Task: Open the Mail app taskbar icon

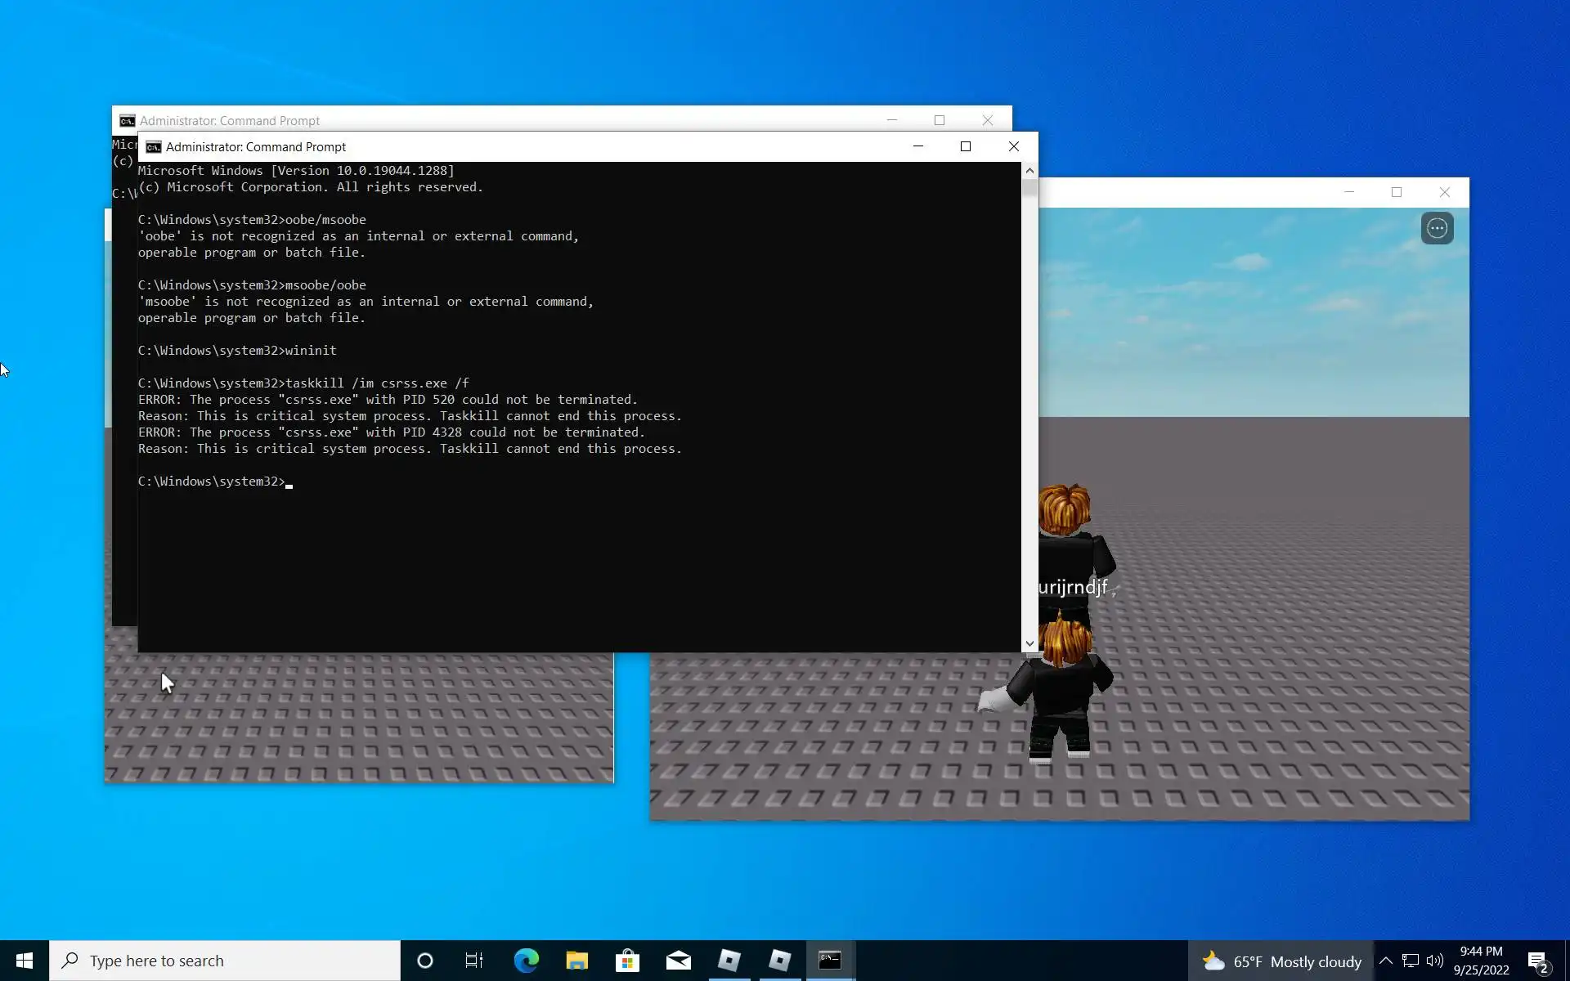Action: [678, 961]
